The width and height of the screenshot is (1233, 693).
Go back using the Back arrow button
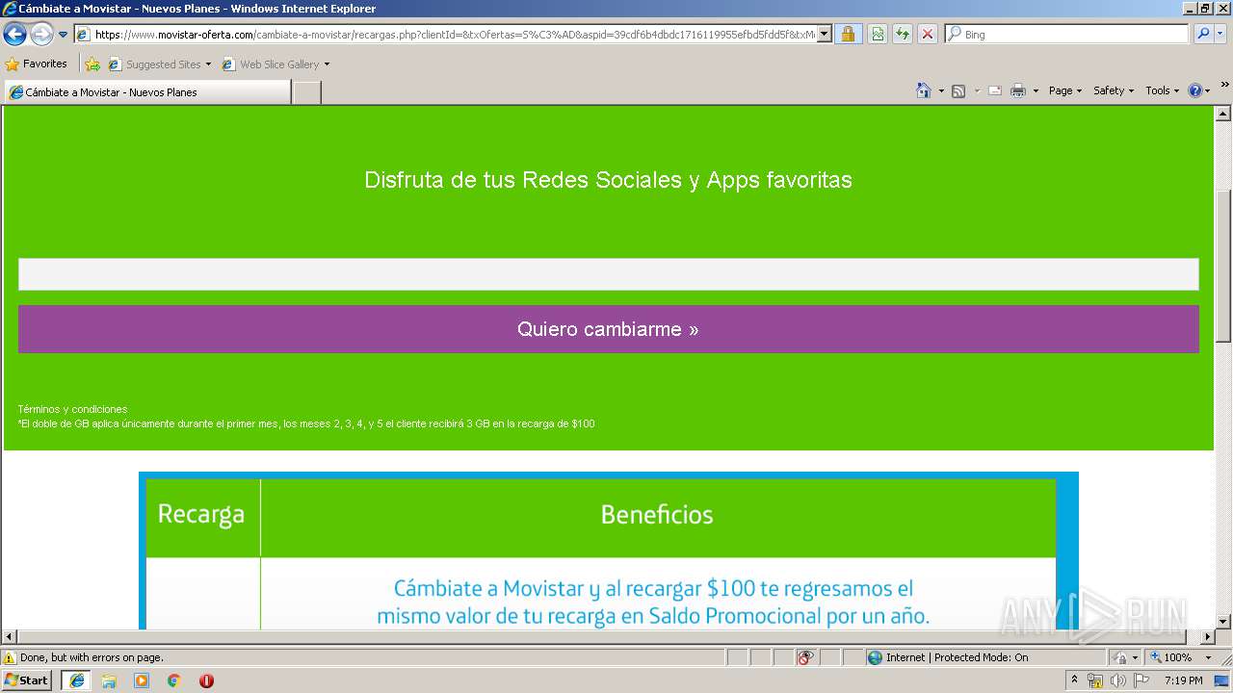pyautogui.click(x=15, y=35)
